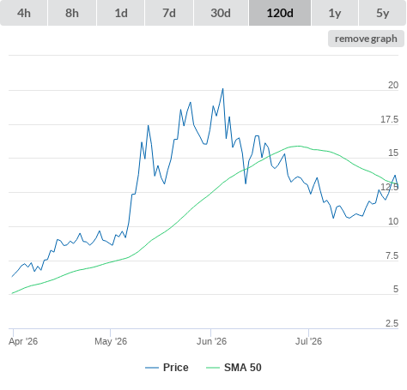This screenshot has height=390, width=407.
Task: Switch chart to 30d range
Action: coord(221,13)
